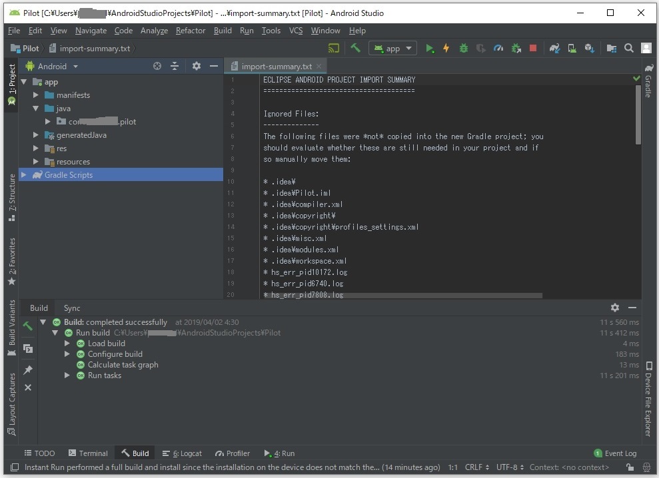Click the green Run app button
The width and height of the screenshot is (659, 478).
point(430,48)
